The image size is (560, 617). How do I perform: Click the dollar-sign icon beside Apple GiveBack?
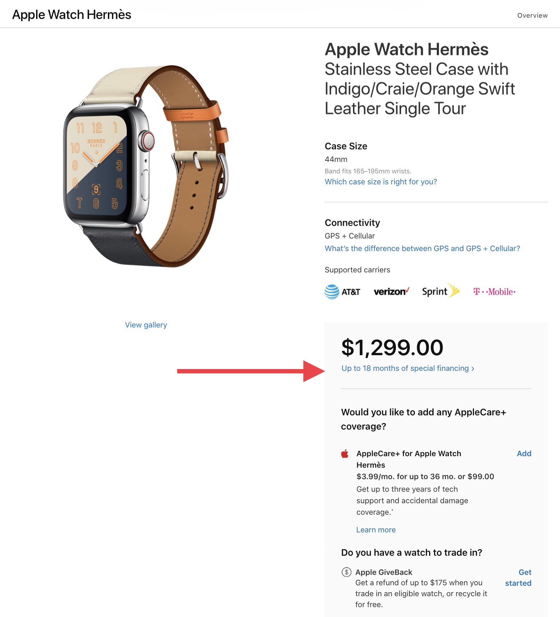(x=346, y=572)
